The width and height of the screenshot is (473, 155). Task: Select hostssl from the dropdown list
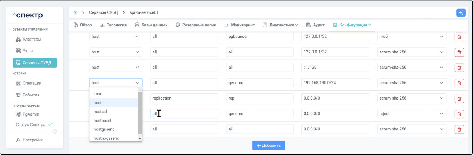click(x=100, y=112)
